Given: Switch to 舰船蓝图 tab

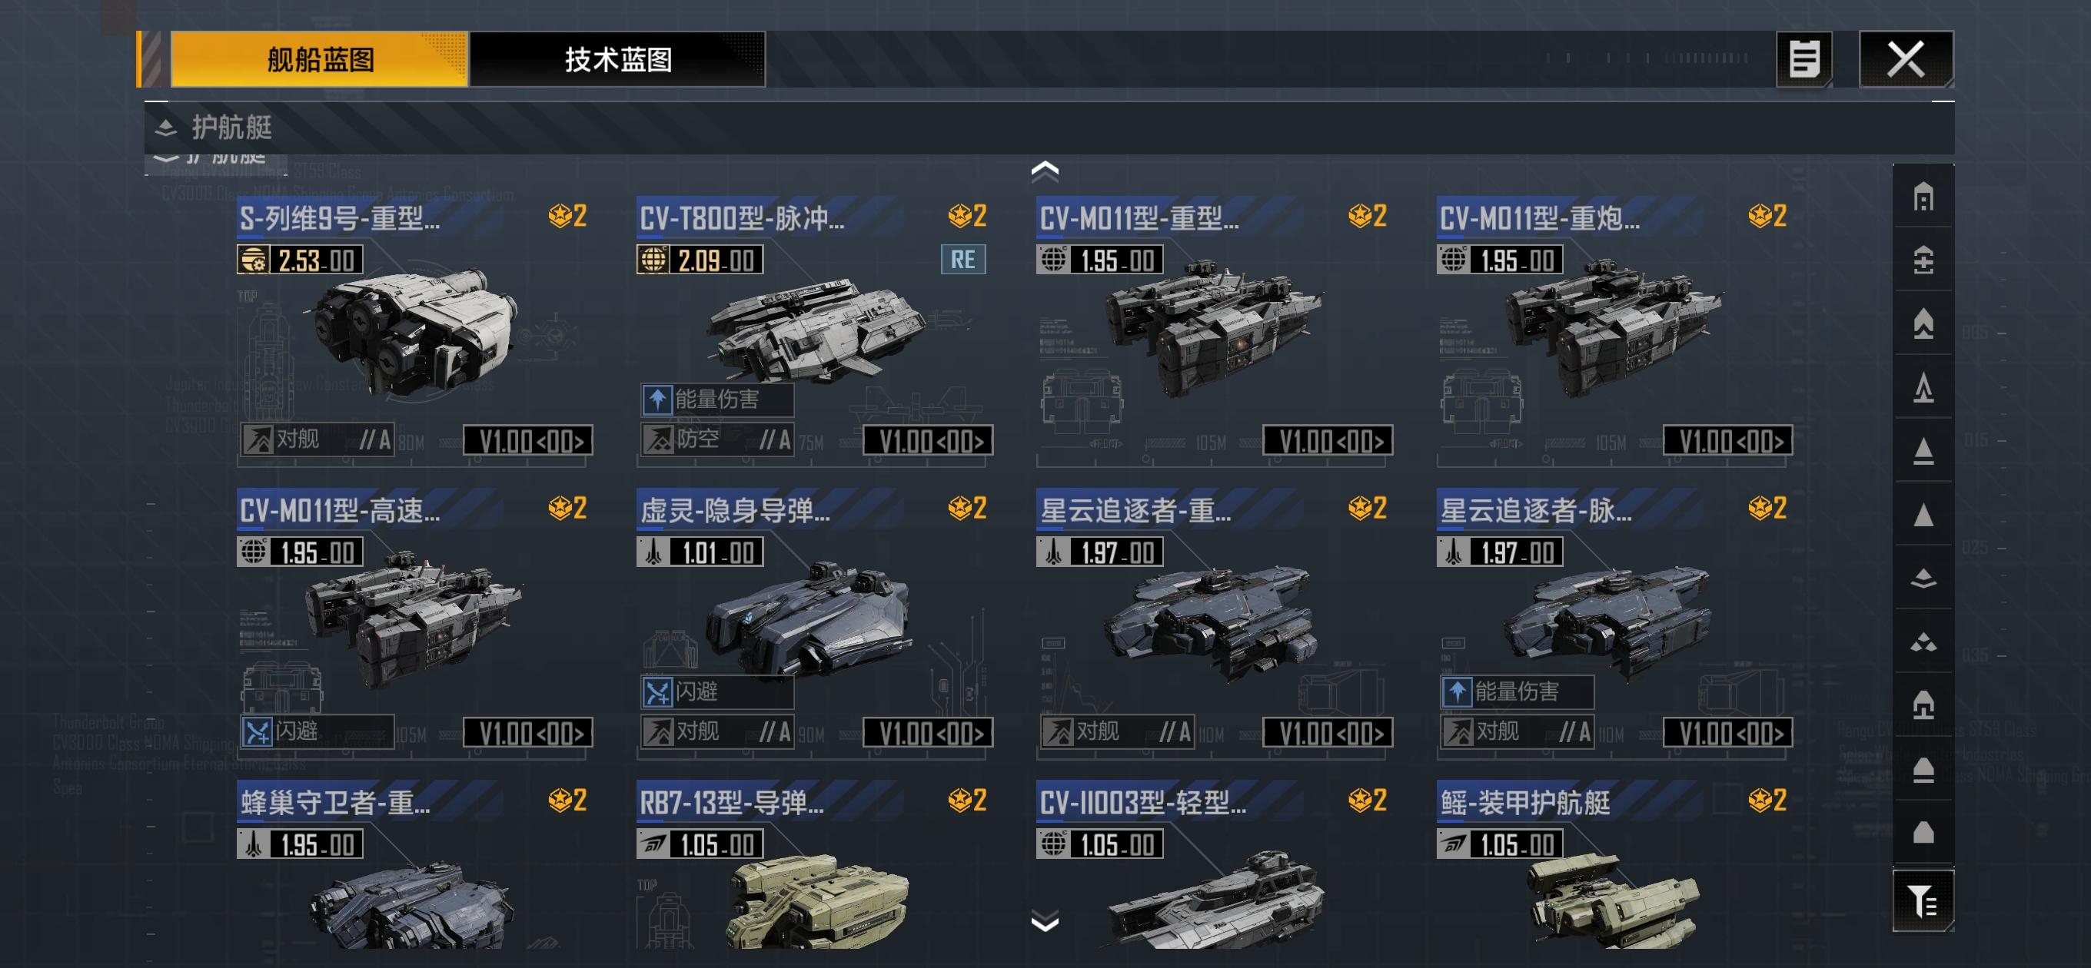Looking at the screenshot, I should coord(319,59).
